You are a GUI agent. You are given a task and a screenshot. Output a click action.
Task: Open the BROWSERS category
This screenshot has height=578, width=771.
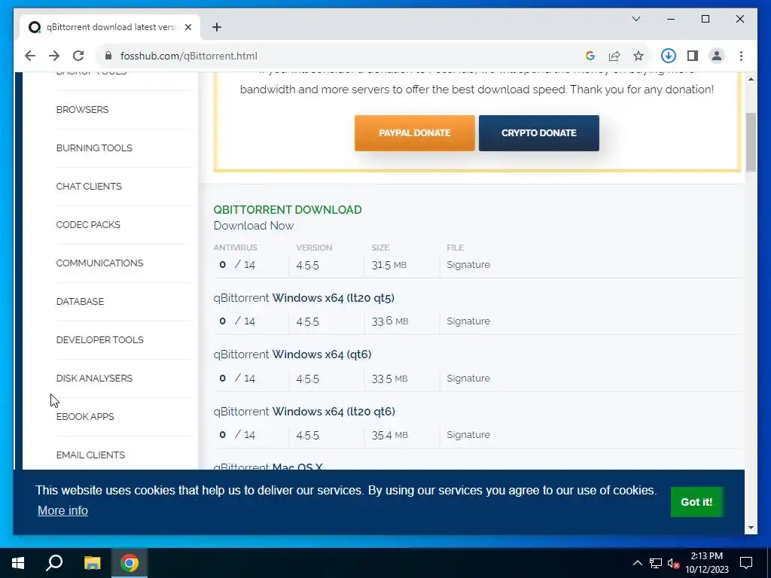point(82,110)
